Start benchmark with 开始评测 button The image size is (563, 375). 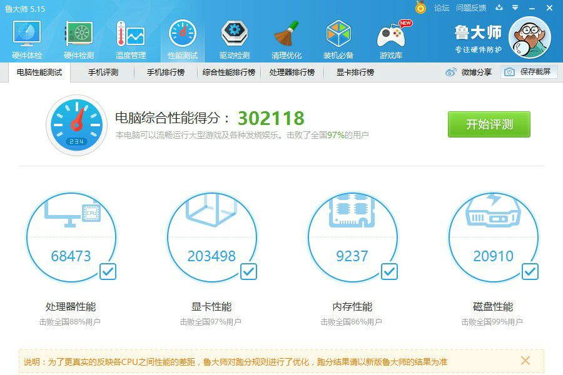pos(488,125)
